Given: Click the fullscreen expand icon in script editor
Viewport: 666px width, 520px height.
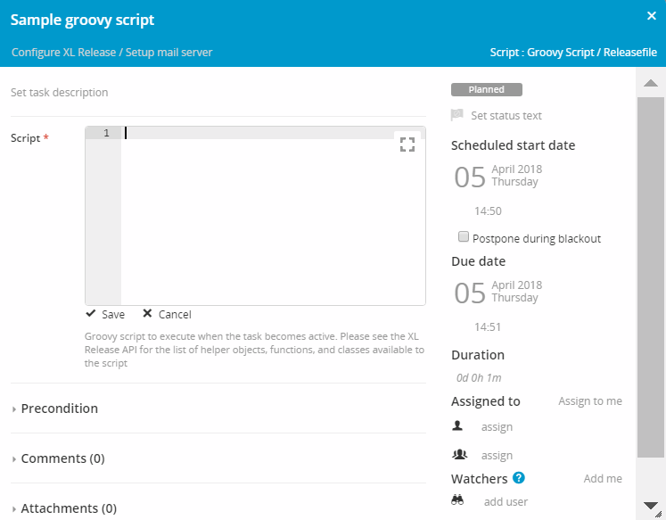Looking at the screenshot, I should pos(407,144).
